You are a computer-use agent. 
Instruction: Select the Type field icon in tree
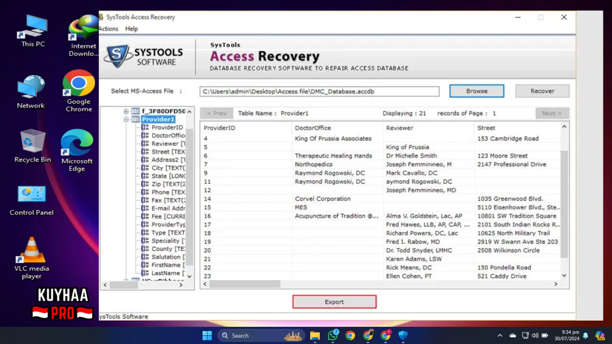[x=145, y=233]
